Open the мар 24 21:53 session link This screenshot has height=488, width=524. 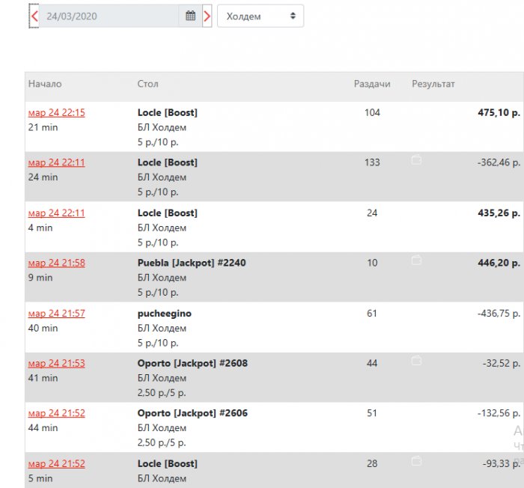click(x=57, y=364)
